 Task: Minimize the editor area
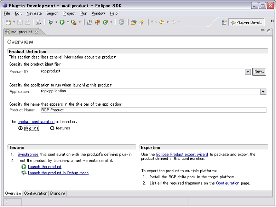tap(263, 30)
